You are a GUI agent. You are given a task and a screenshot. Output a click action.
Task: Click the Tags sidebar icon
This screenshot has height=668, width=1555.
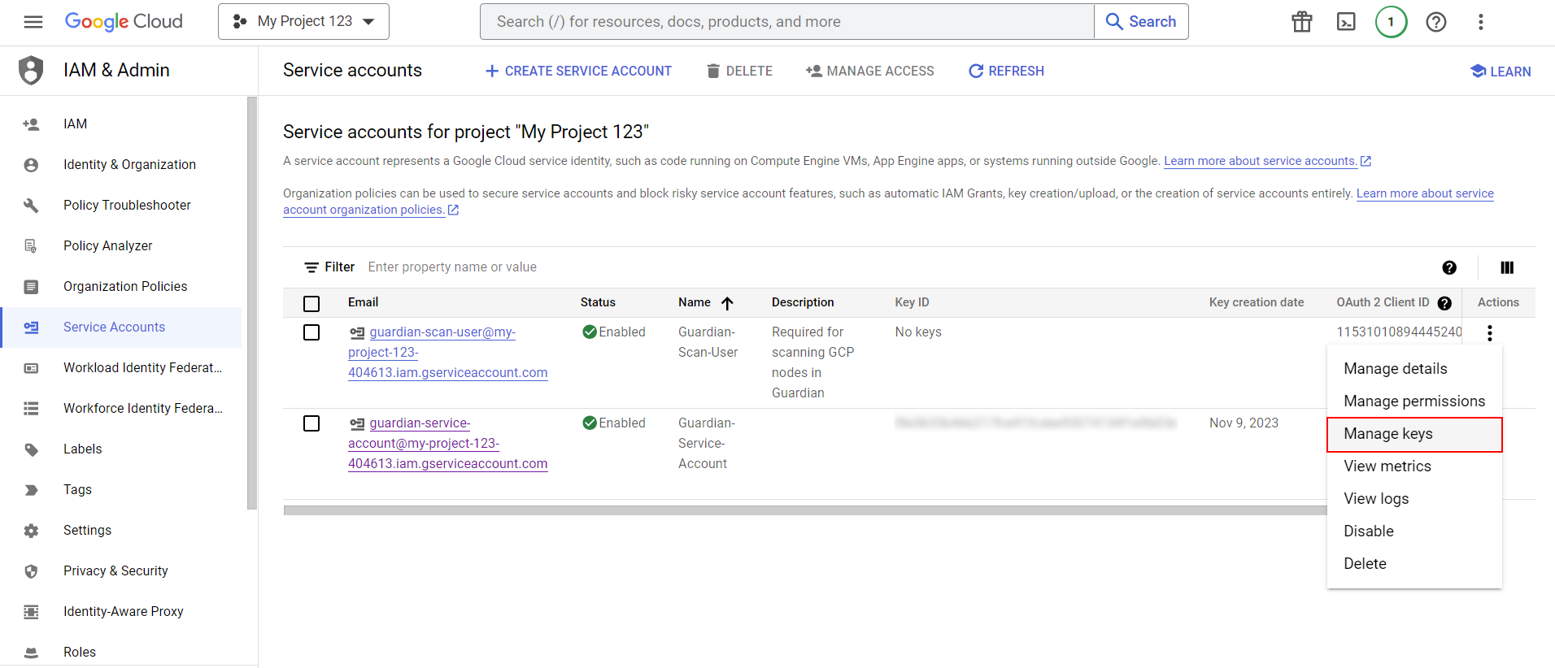pyautogui.click(x=31, y=490)
